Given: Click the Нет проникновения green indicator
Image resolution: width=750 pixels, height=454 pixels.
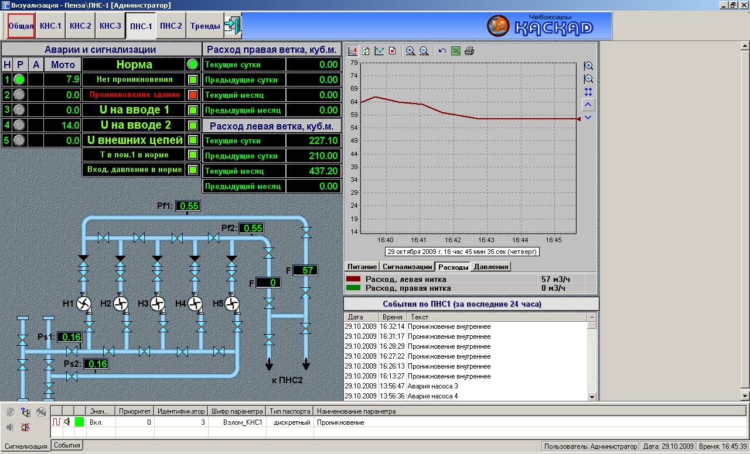Looking at the screenshot, I should pyautogui.click(x=193, y=80).
